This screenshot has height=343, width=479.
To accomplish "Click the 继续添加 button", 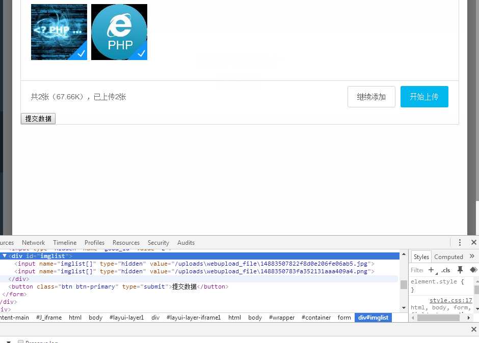I will click(x=371, y=97).
